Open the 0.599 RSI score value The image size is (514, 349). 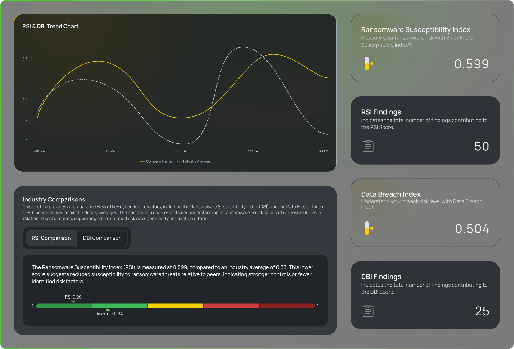point(472,64)
